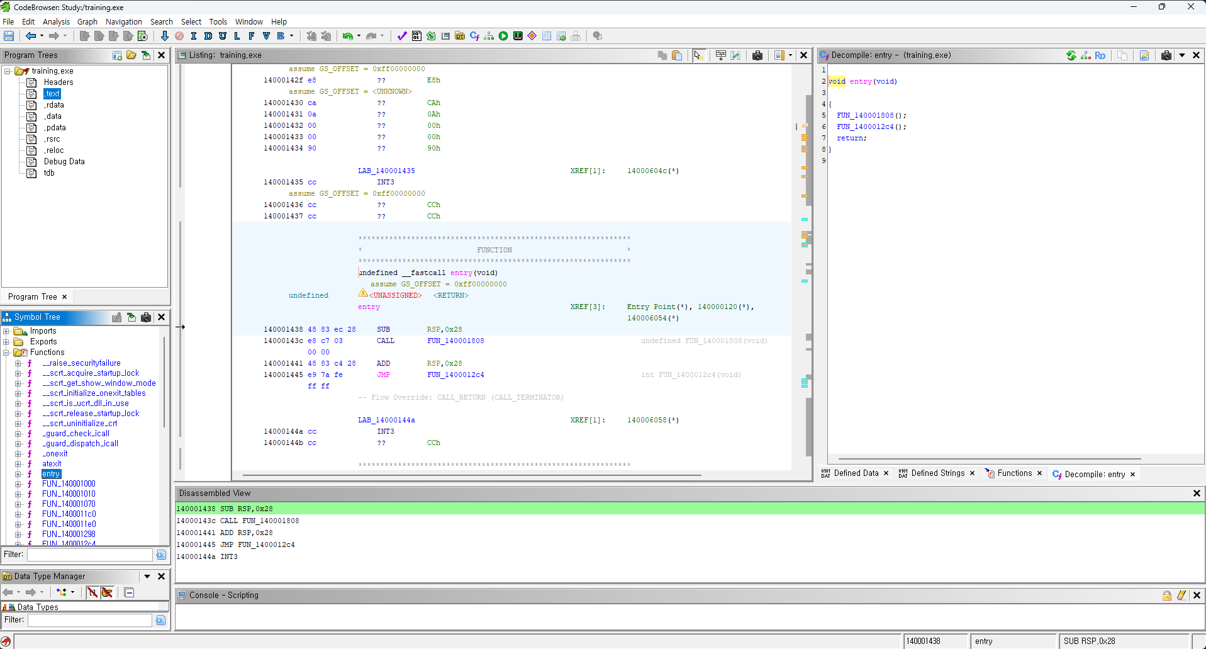Open the Script Manager green play icon
Screen dimensions: 1206x649
pos(503,36)
